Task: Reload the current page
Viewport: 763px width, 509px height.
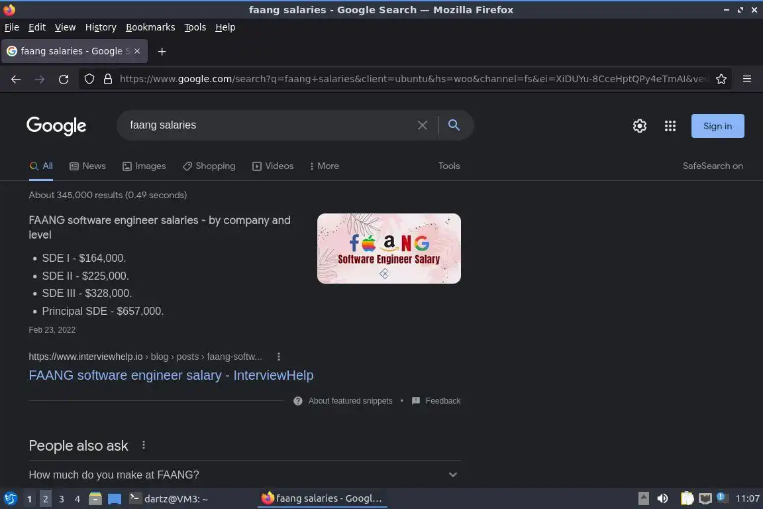Action: click(x=64, y=79)
